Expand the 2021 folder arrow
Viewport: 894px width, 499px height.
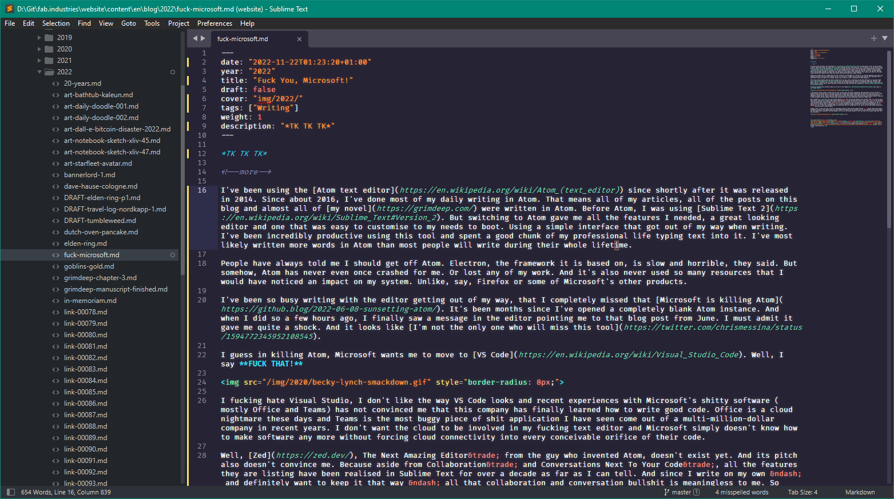click(x=39, y=61)
